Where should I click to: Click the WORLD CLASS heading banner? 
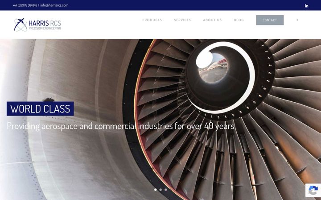click(x=40, y=108)
